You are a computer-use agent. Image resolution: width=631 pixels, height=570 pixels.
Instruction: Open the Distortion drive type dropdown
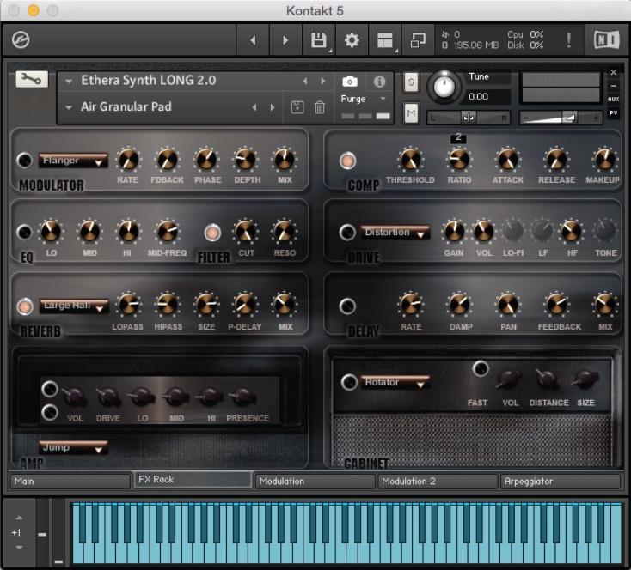[395, 233]
